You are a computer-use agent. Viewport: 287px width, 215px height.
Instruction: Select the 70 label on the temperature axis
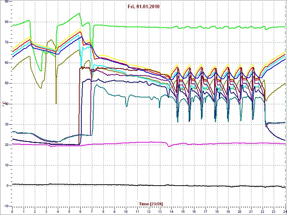(x=6, y=42)
